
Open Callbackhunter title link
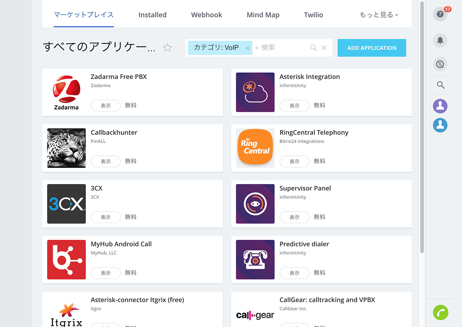tap(114, 132)
